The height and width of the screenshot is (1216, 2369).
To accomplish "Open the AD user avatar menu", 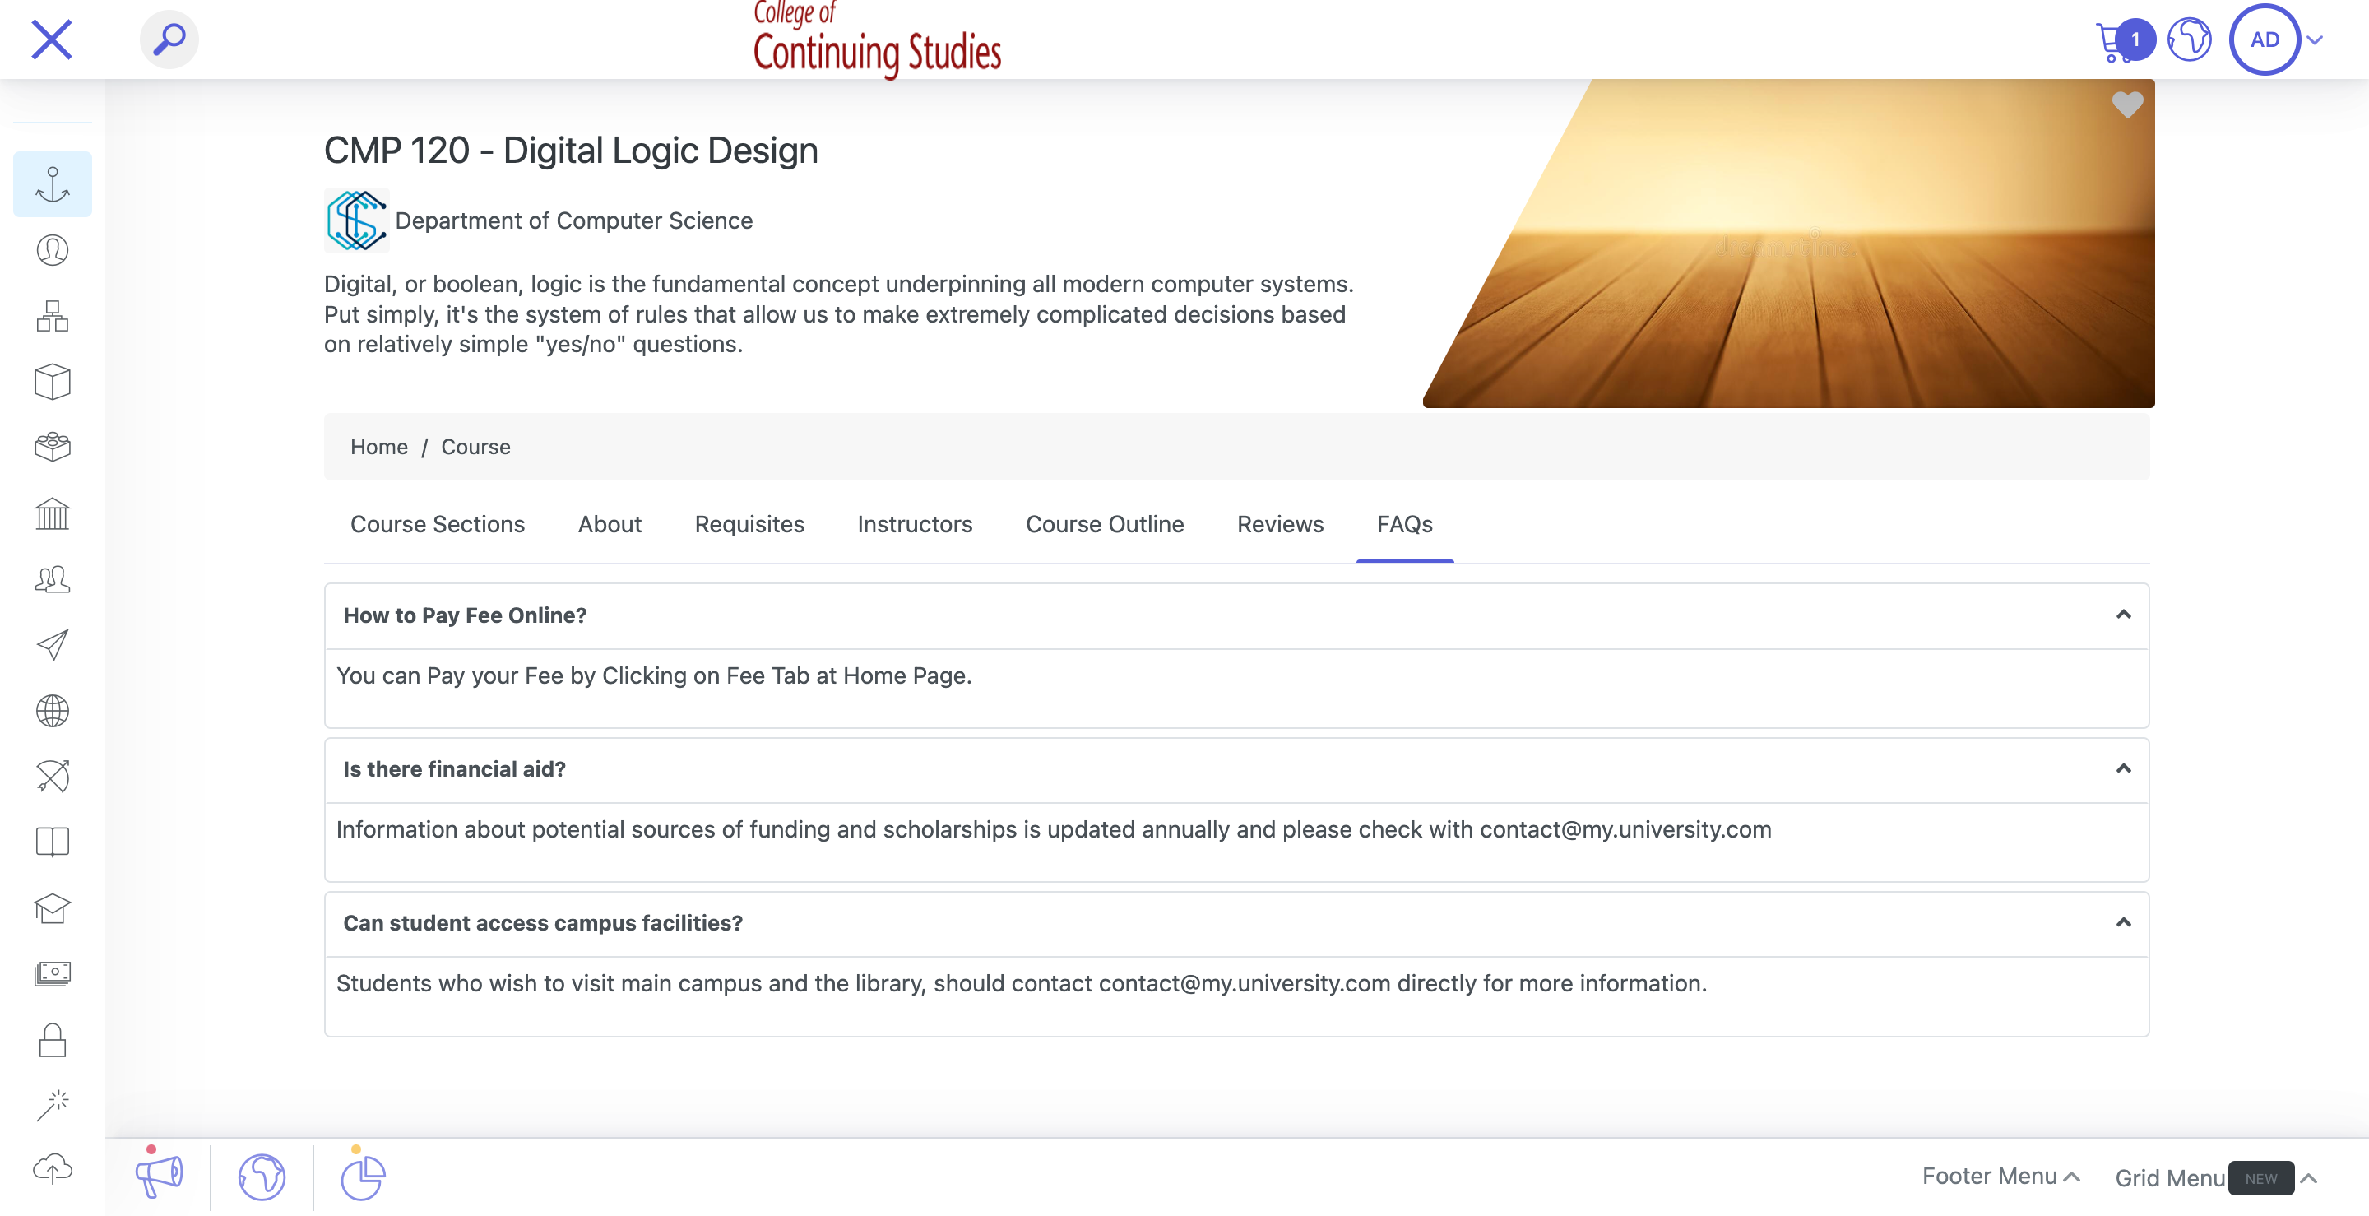I will click(2265, 39).
